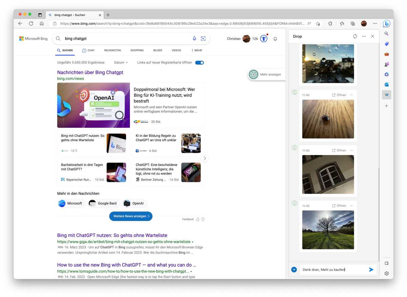Click the thumbs down feedback icon
The width and height of the screenshot is (407, 297).
point(203,219)
